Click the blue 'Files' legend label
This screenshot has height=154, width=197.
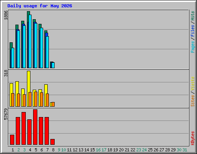[193, 30]
